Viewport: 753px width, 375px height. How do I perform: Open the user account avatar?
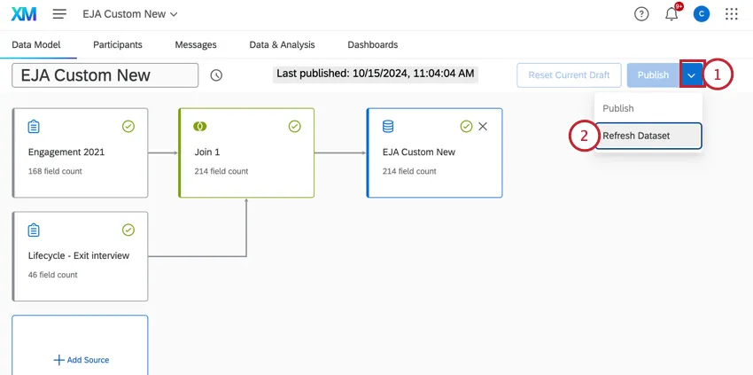tap(702, 14)
